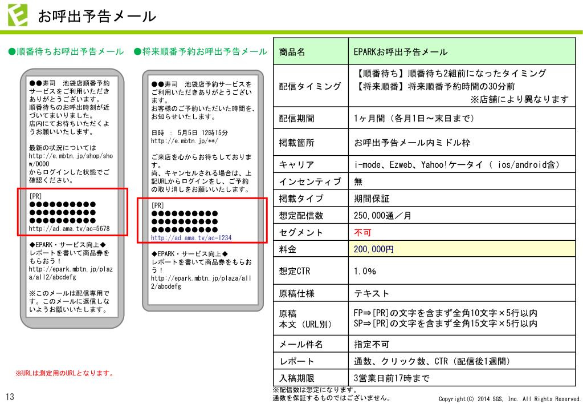
Task: Click the 配信期間 row label
Action: coord(297,119)
